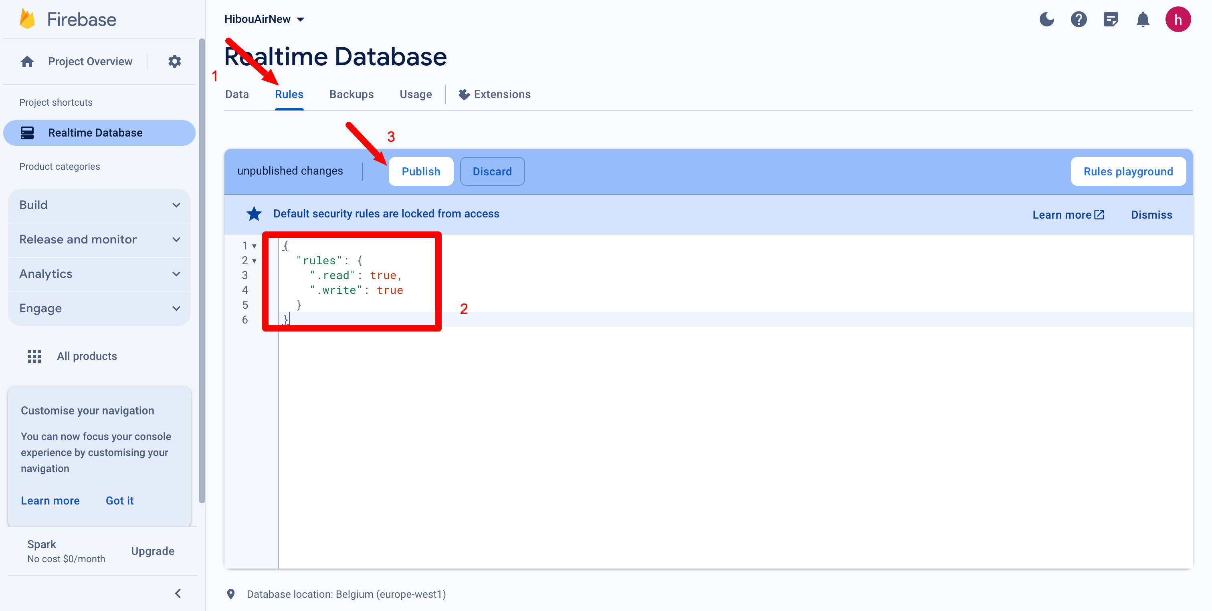Open All products

click(x=87, y=356)
